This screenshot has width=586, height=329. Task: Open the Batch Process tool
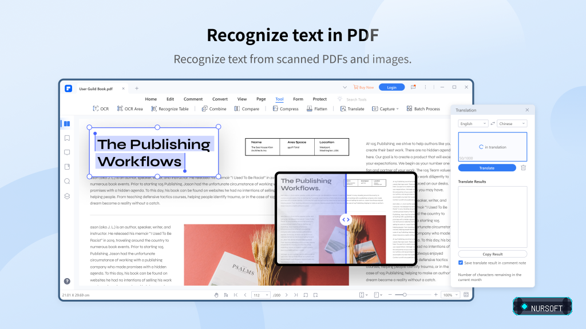point(423,109)
